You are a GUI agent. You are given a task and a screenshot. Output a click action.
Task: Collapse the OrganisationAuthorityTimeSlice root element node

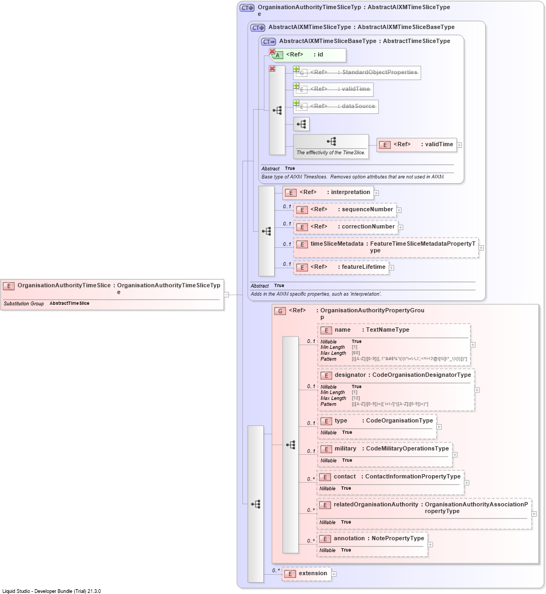(x=226, y=295)
